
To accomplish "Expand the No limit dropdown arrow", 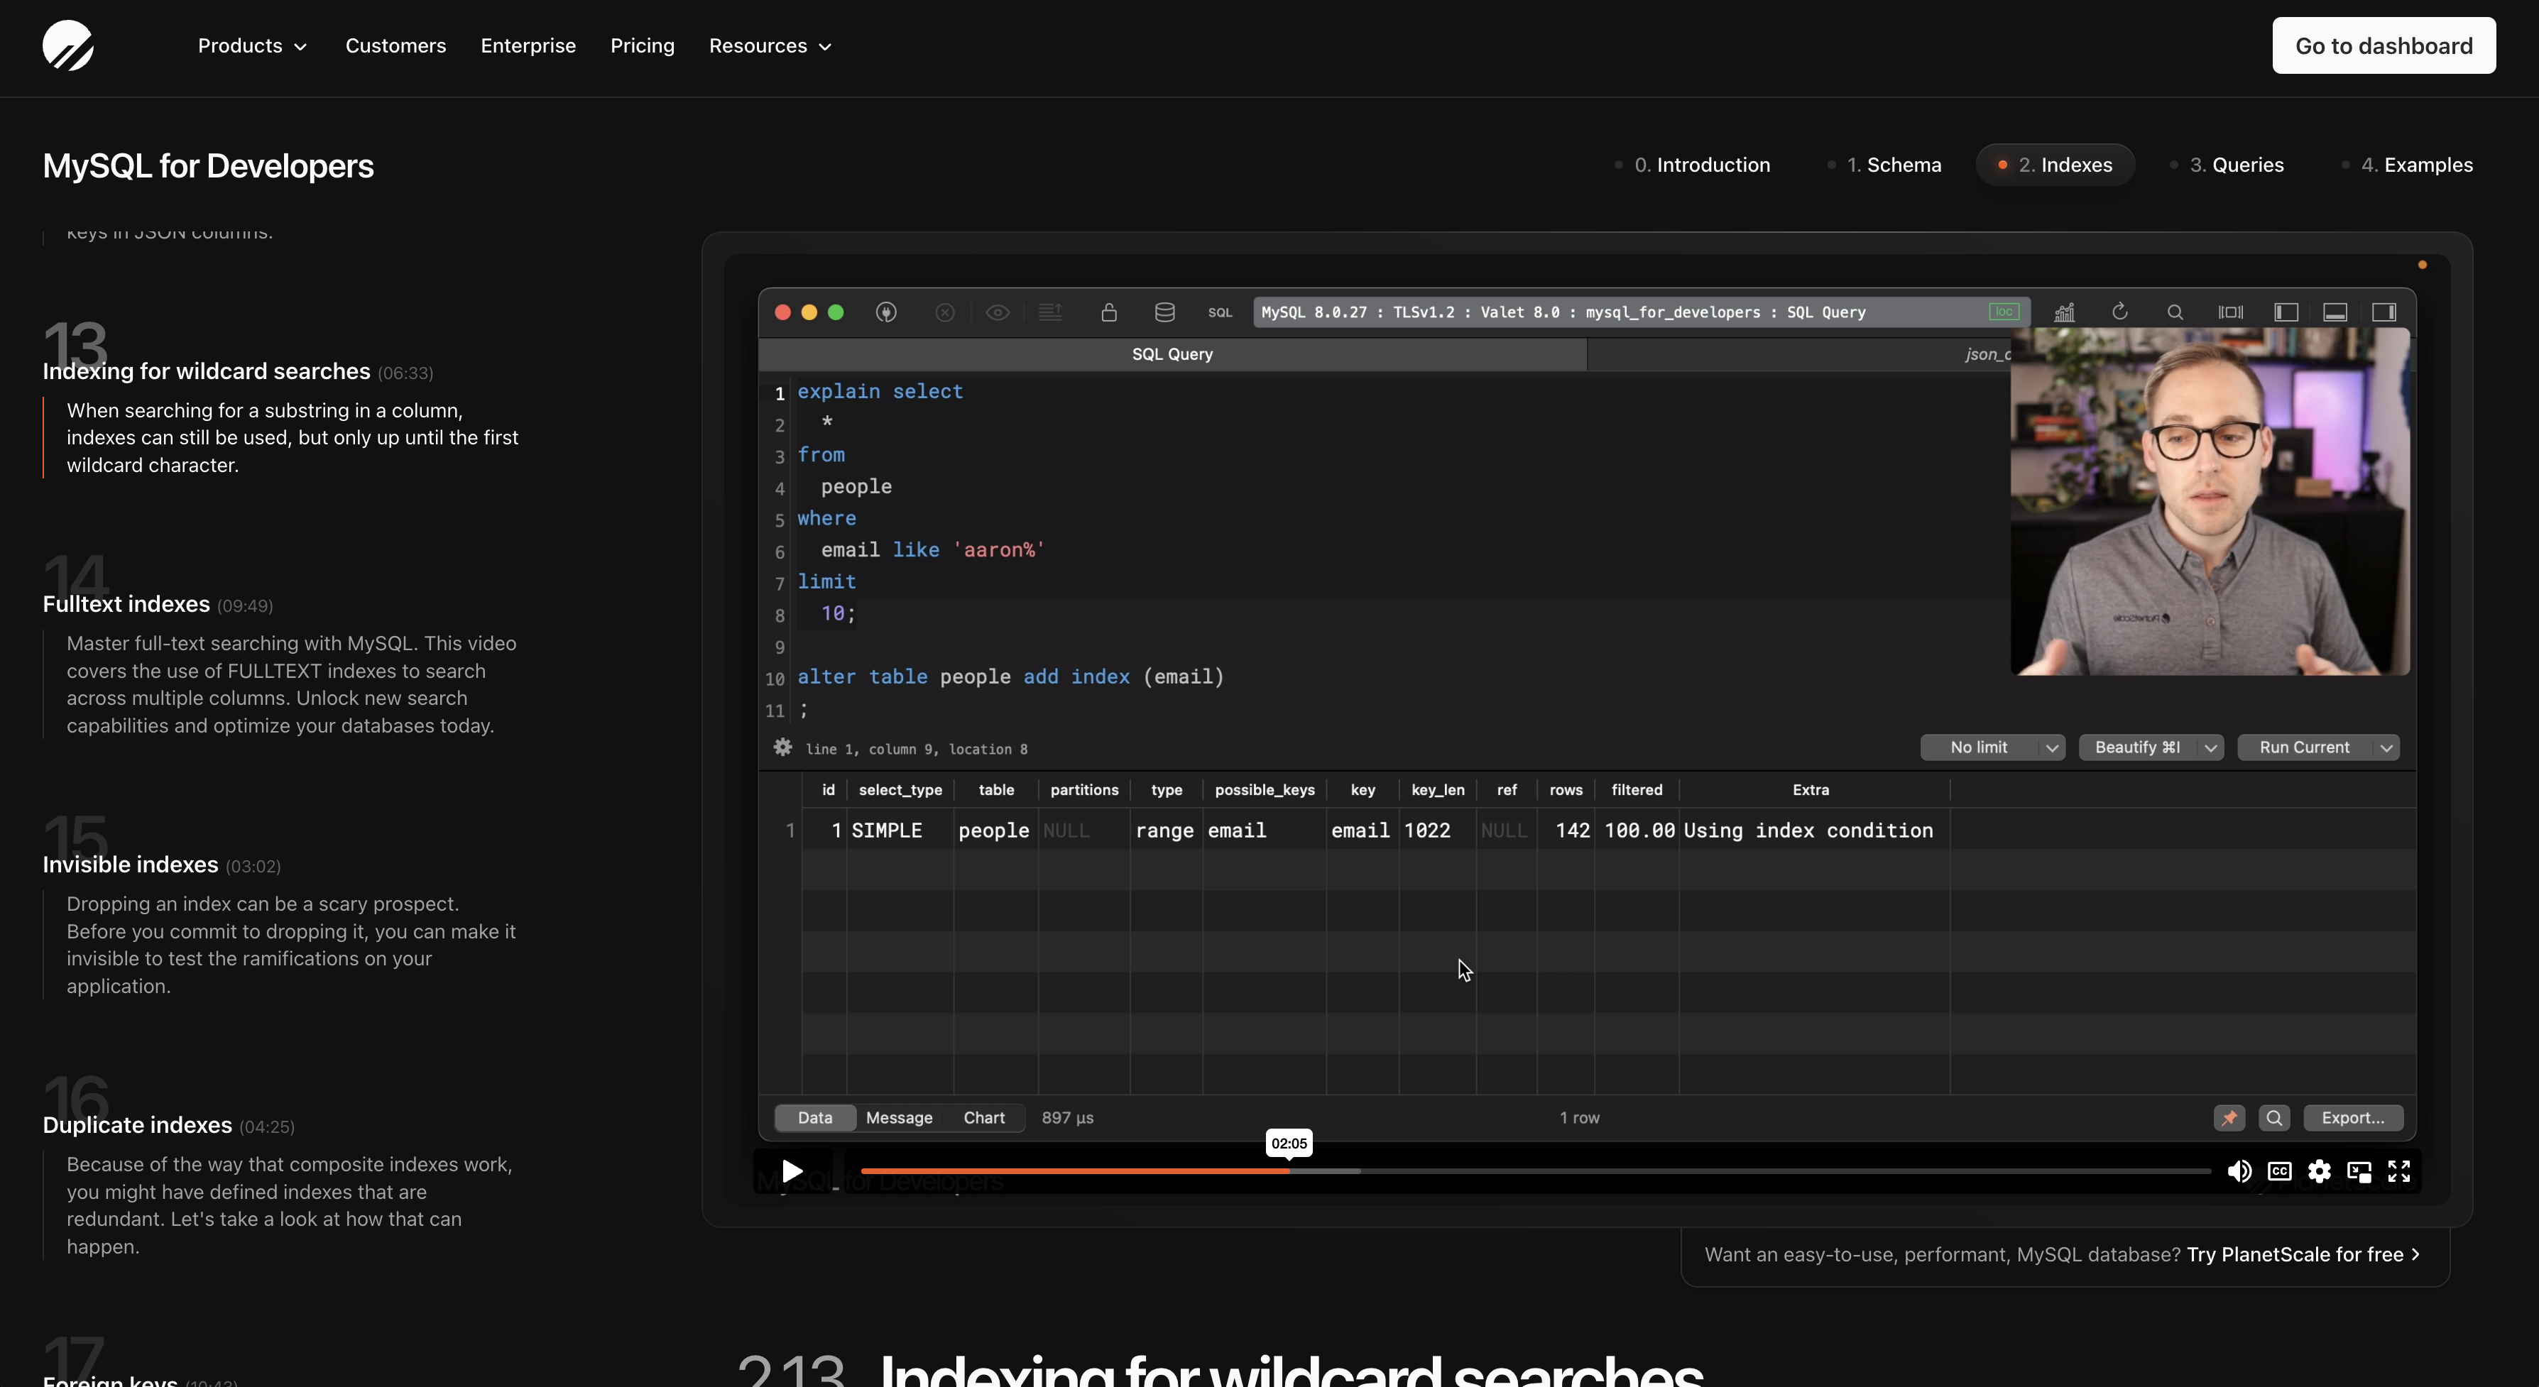I will click(2051, 747).
